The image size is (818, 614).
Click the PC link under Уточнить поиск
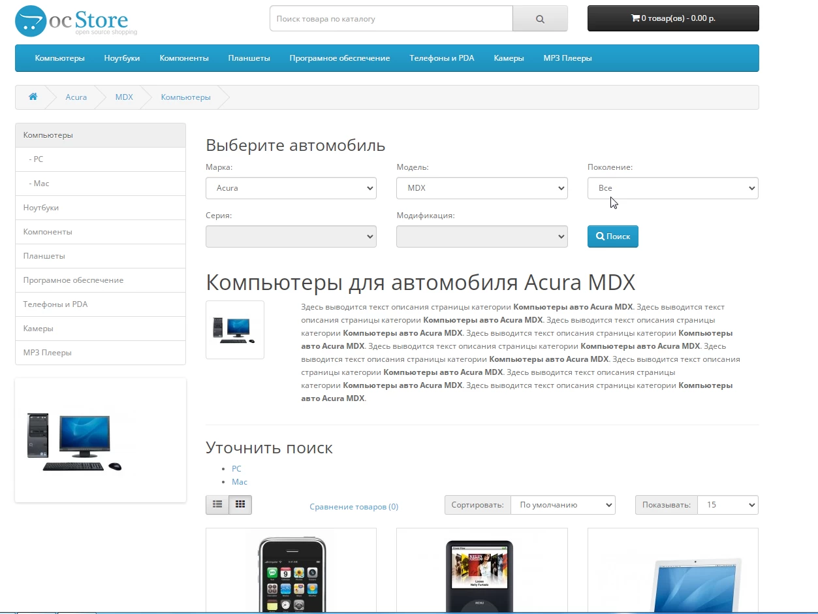pos(236,469)
